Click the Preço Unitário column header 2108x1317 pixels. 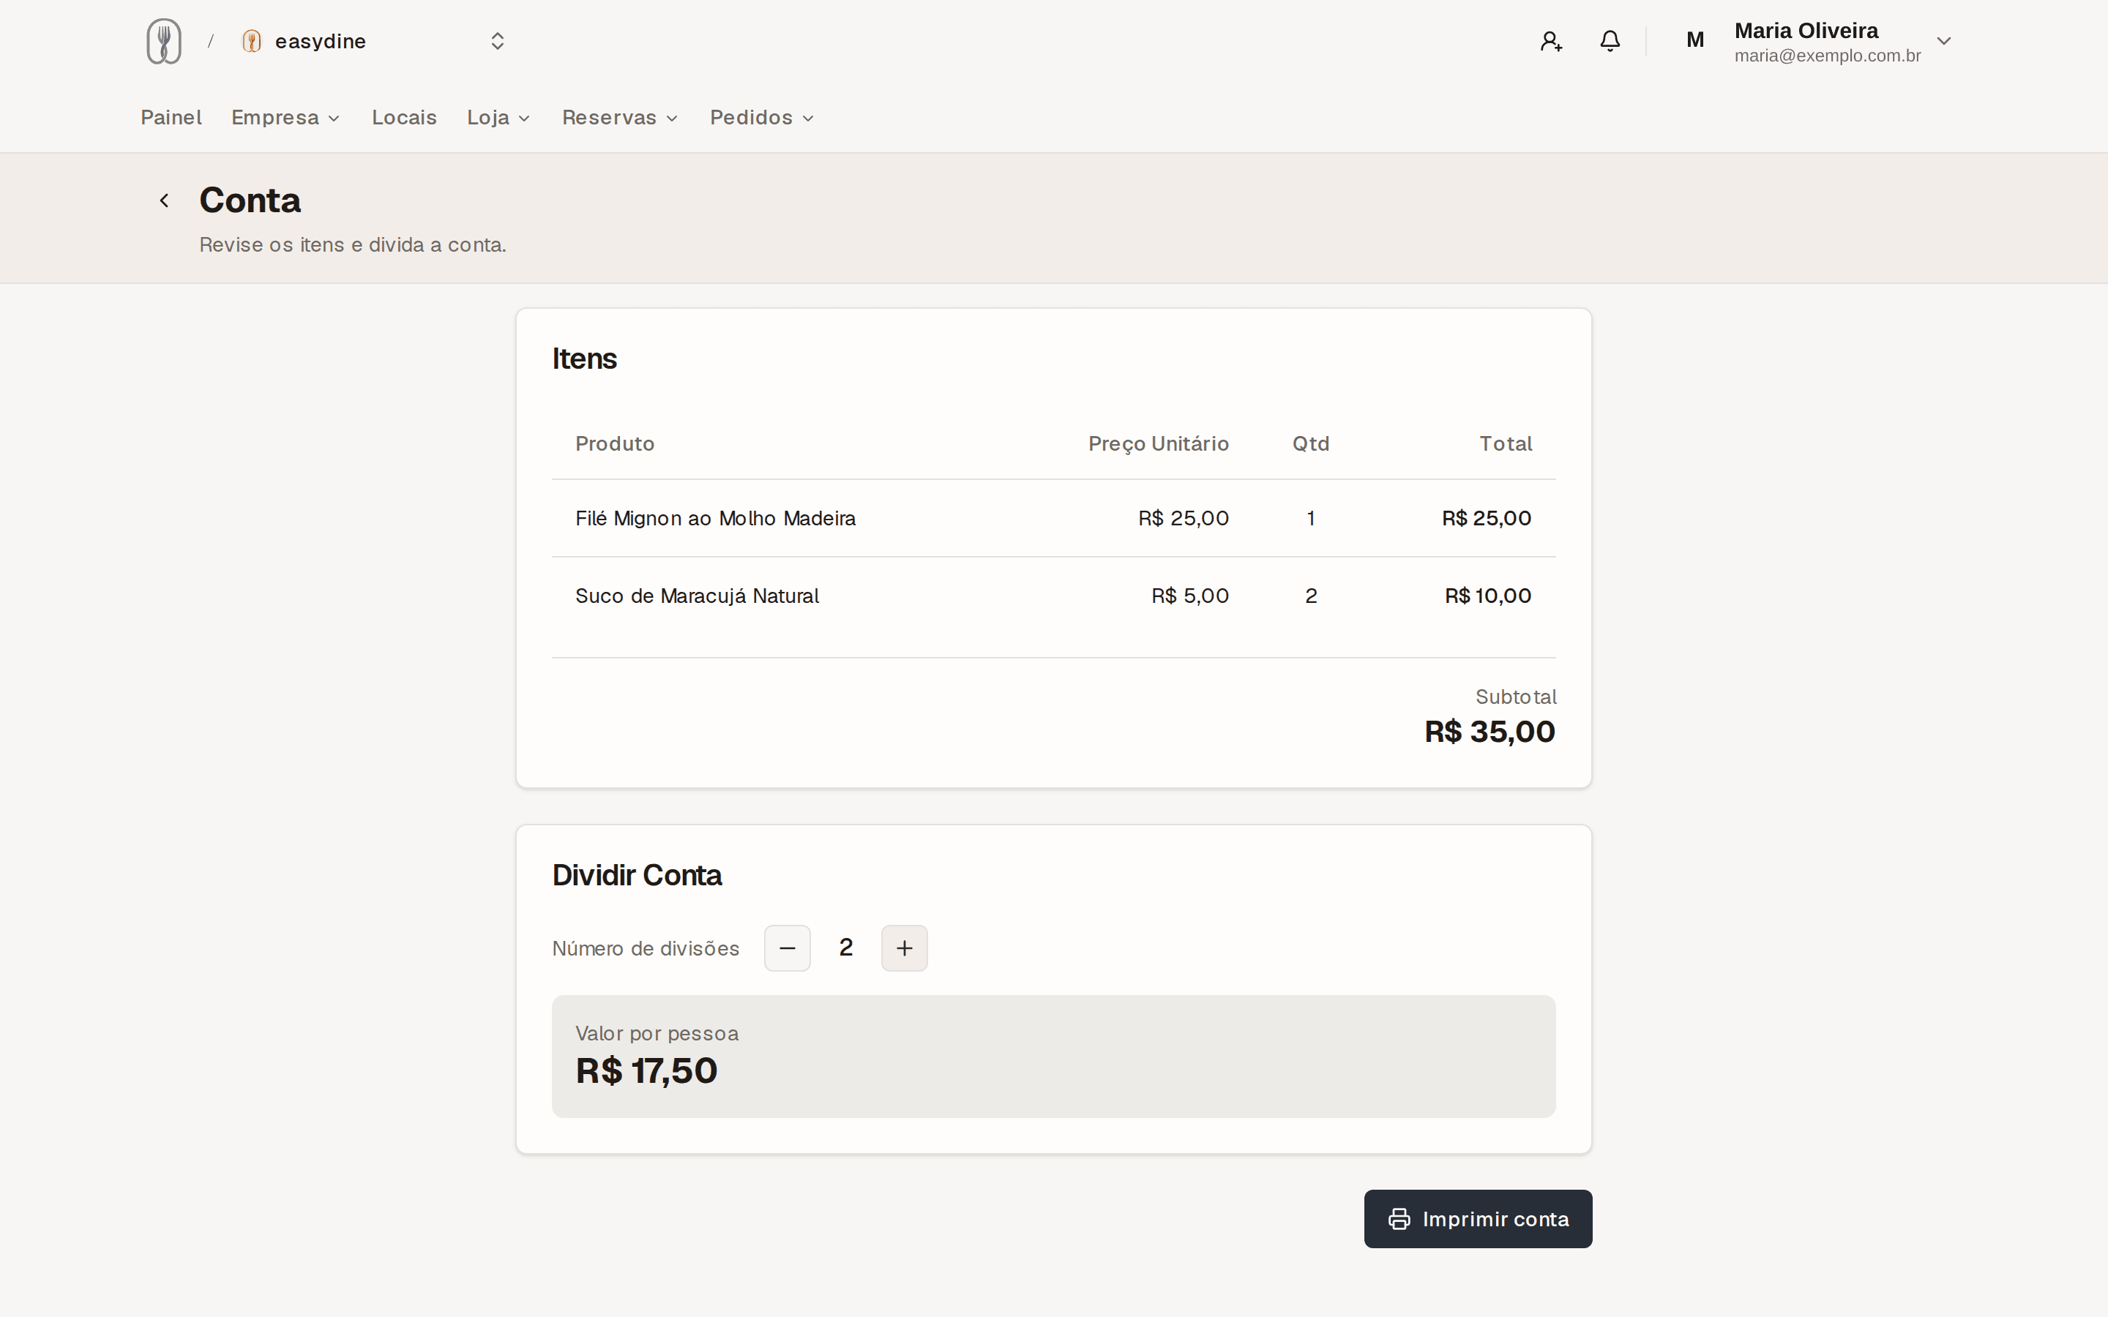1159,443
